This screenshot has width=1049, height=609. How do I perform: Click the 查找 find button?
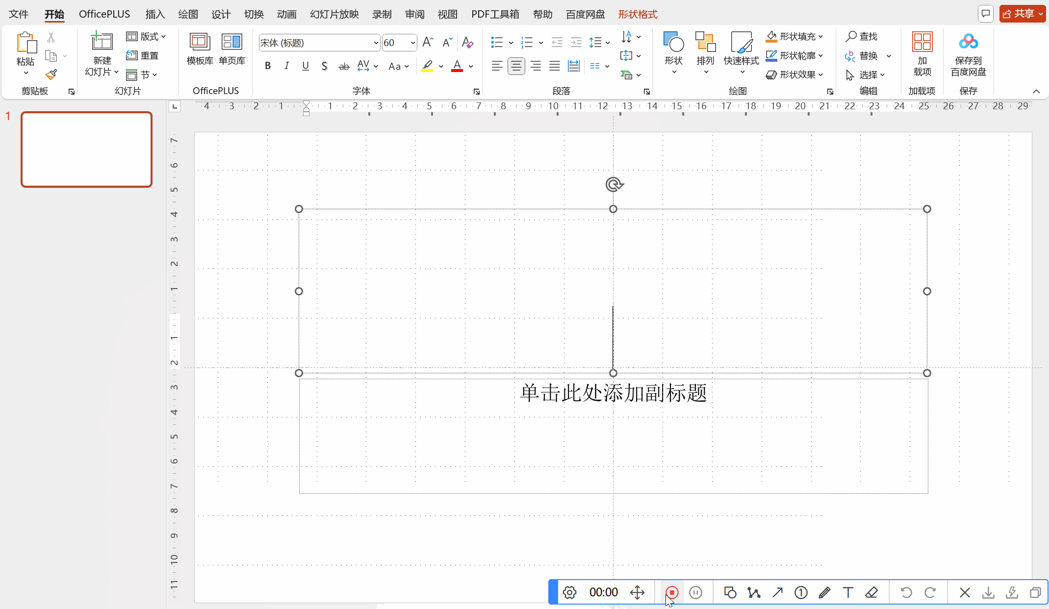point(862,36)
